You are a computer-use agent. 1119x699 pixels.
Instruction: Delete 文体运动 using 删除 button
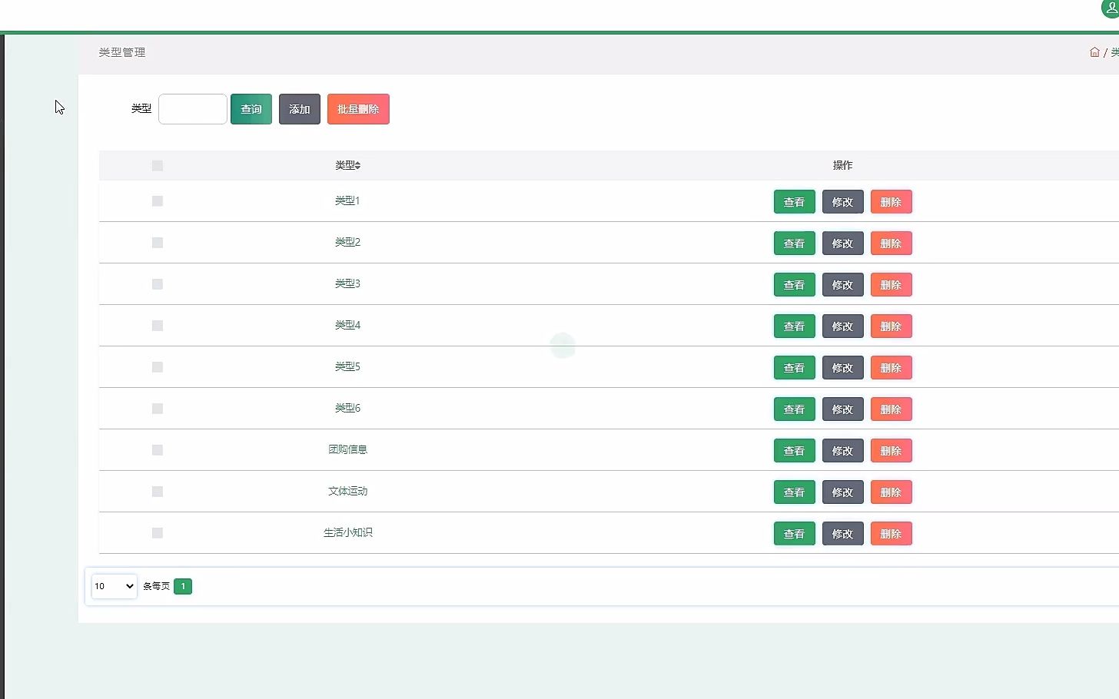[x=891, y=492]
